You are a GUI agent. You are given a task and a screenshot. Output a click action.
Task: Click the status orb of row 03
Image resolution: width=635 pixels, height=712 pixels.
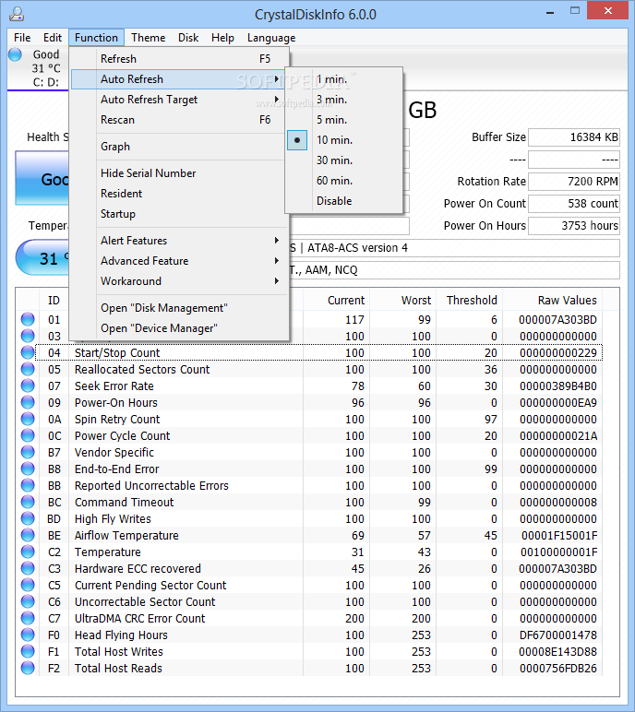point(28,336)
